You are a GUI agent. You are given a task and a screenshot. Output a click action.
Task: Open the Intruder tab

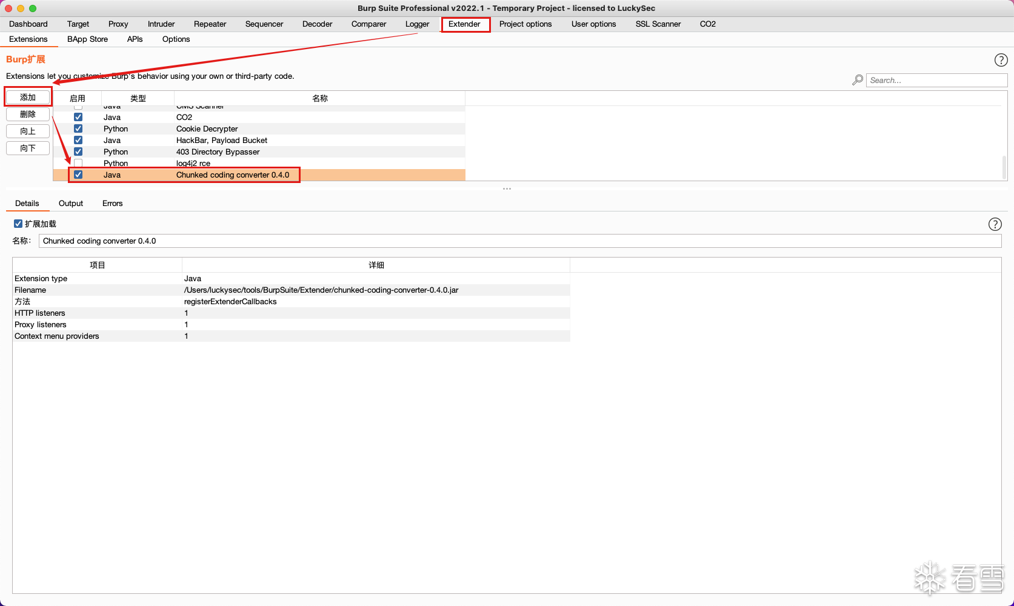coord(161,24)
